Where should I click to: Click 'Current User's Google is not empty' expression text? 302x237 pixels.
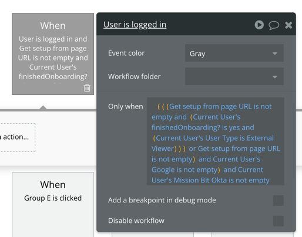[206, 164]
